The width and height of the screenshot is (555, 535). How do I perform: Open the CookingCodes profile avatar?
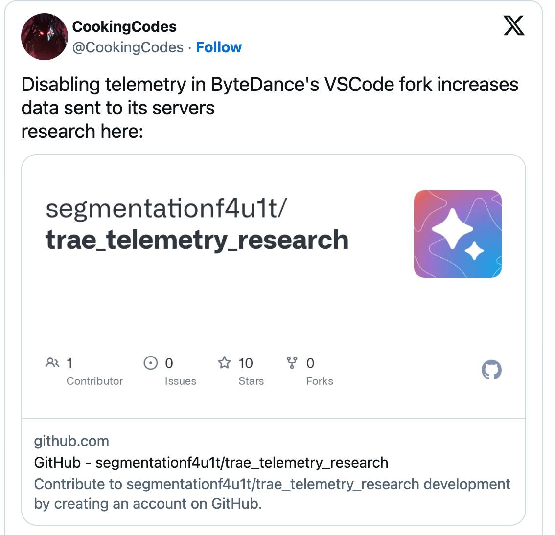pyautogui.click(x=44, y=36)
